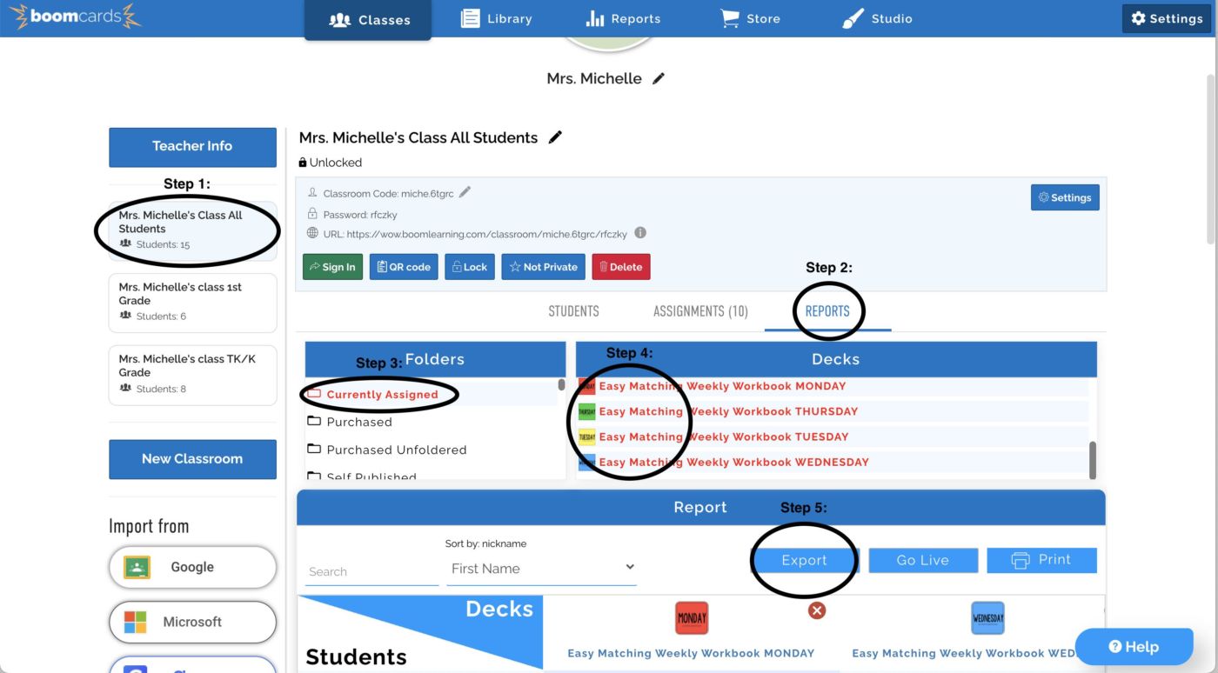Switch to the STUDENTS tab
The image size is (1218, 673).
coord(574,310)
